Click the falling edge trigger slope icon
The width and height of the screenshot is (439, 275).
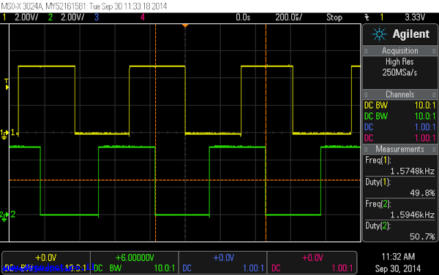tap(367, 18)
